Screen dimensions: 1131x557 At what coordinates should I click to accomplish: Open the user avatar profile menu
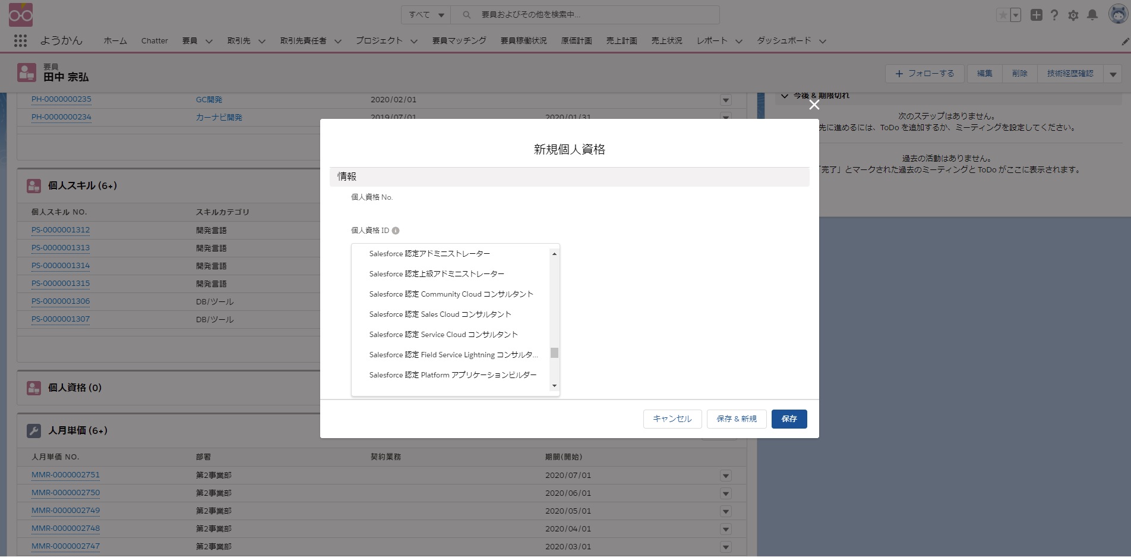click(1118, 14)
